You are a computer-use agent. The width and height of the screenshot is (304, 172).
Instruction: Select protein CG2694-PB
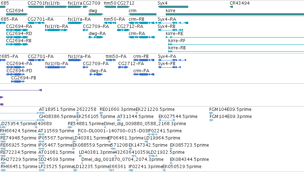pyautogui.click(x=18, y=82)
